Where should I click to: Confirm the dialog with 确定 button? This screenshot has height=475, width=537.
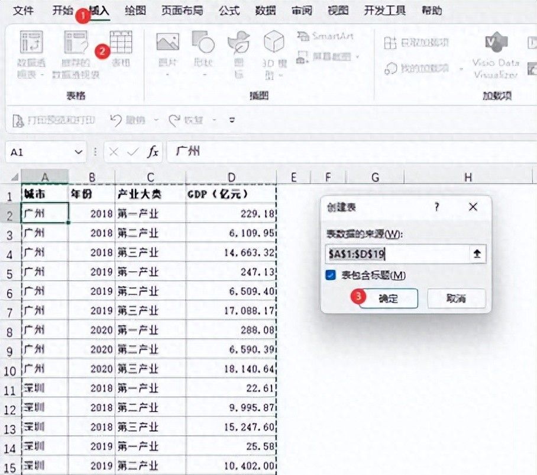[x=389, y=299]
